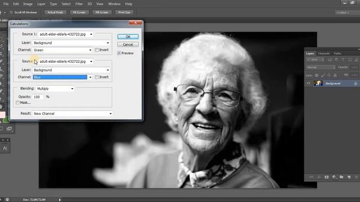
Task: Click the pink foreground color swatch
Action: pyautogui.click(x=2, y=114)
